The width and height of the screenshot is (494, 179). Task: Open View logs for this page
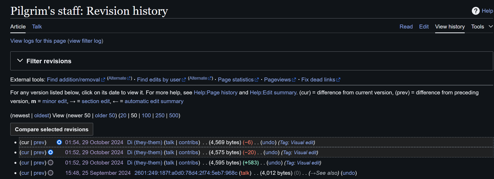tap(38, 41)
